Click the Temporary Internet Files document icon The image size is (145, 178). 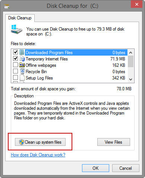(22, 59)
